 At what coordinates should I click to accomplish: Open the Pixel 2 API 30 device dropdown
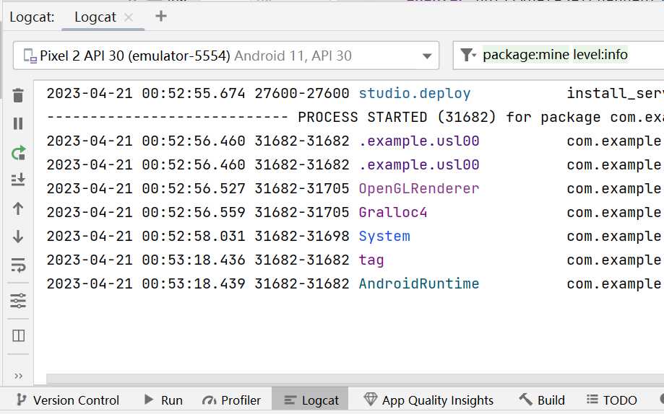point(226,56)
